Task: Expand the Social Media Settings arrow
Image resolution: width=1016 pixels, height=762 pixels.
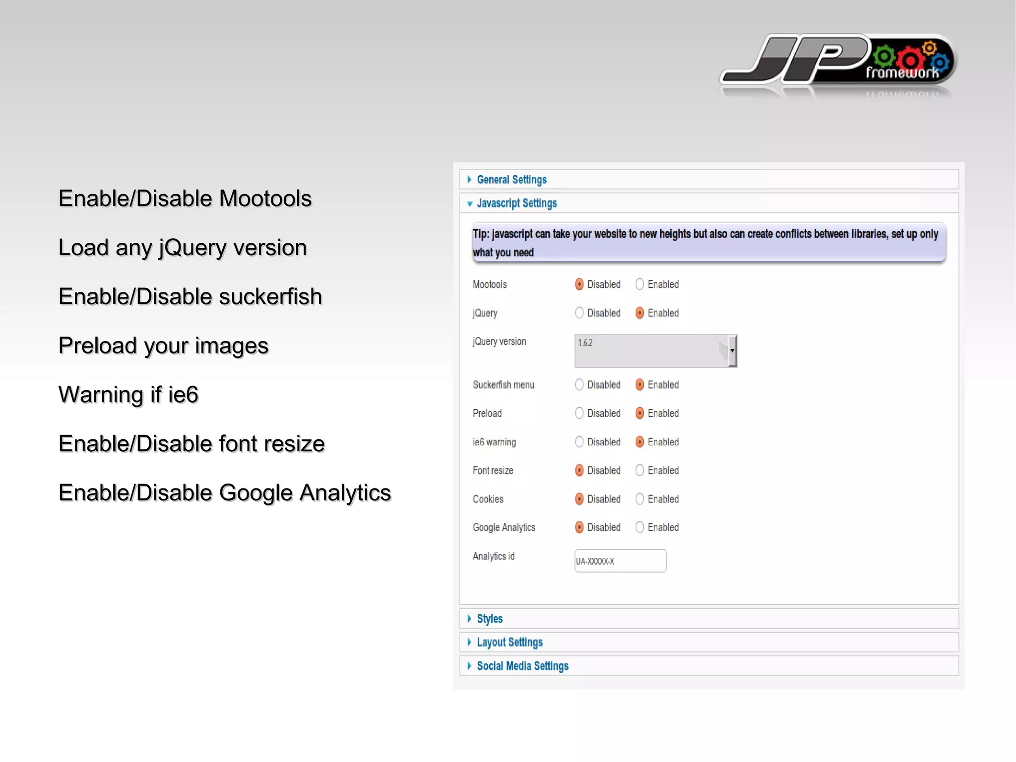Action: point(469,666)
